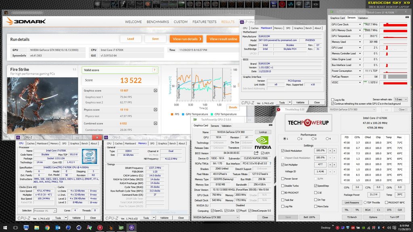Decrease Set Multiplier with left arrow
The width and height of the screenshot is (413, 232).
tap(330, 165)
